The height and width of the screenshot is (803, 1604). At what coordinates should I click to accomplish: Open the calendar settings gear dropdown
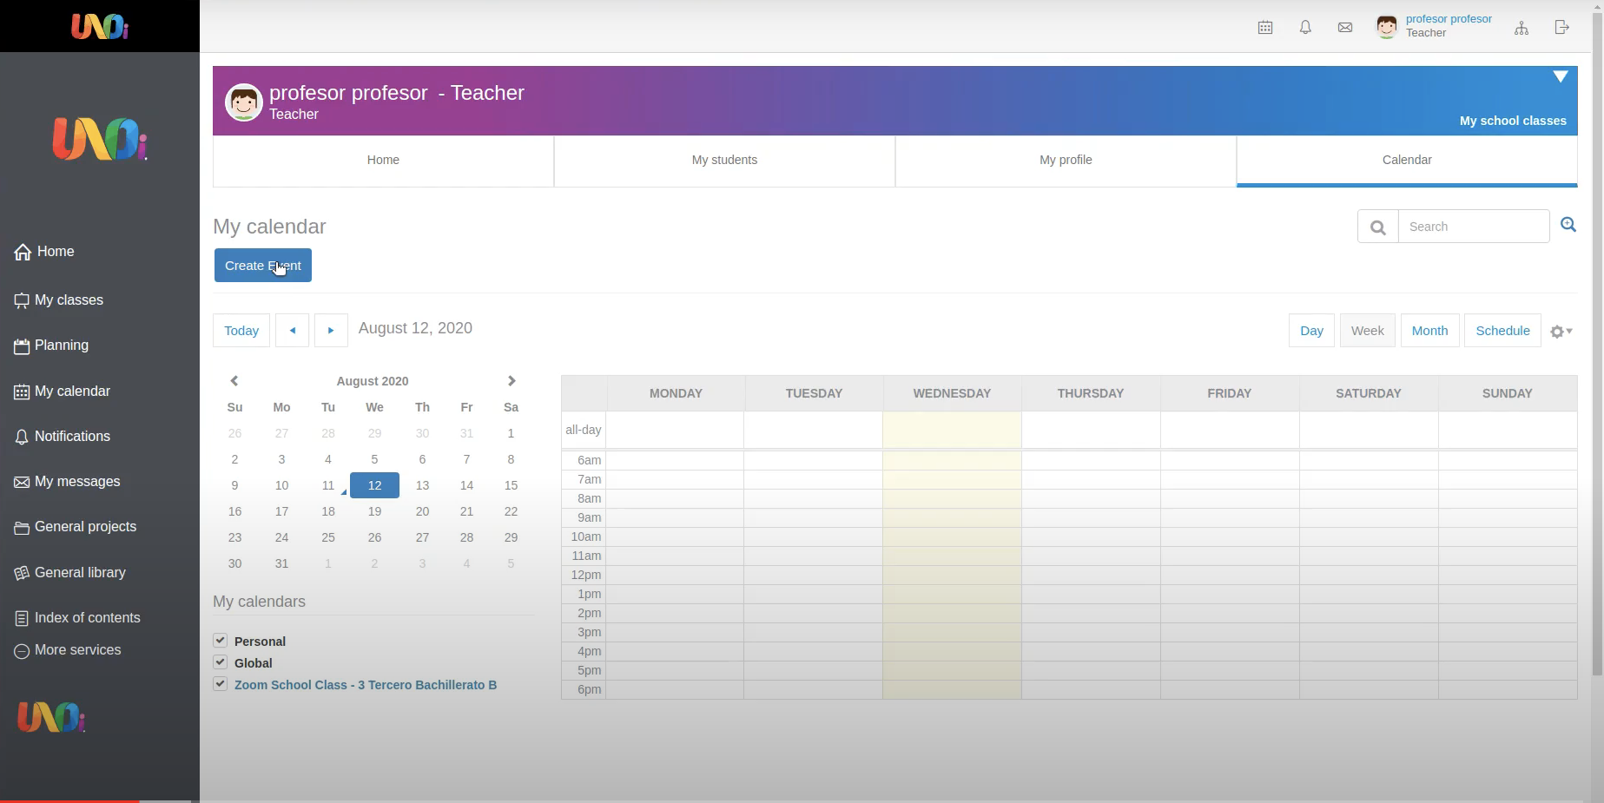point(1561,332)
